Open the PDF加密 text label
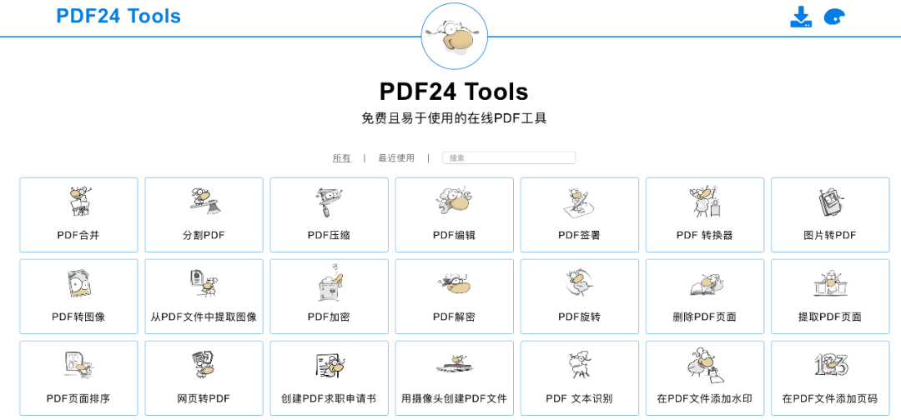The image size is (901, 420). pyautogui.click(x=329, y=317)
